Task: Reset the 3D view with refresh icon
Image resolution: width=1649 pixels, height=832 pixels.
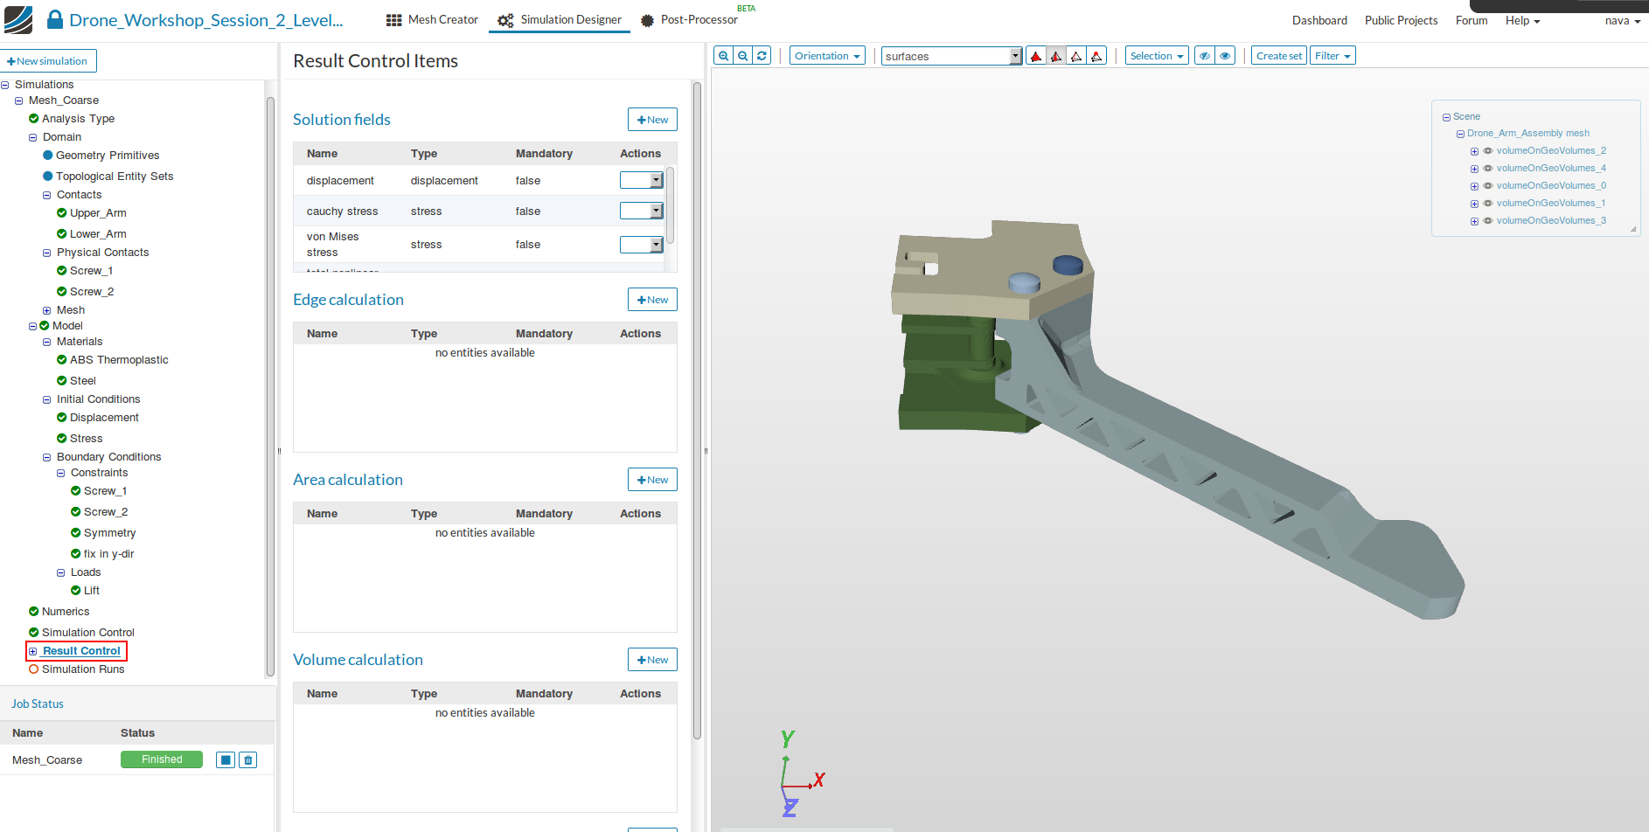Action: (762, 56)
